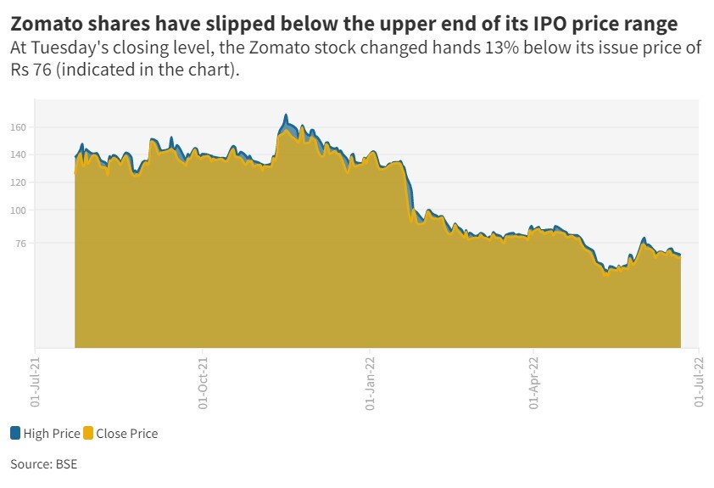Screen dimensions: 714x488
Task: Select the chart headline about Zomato shares
Action: tap(344, 20)
